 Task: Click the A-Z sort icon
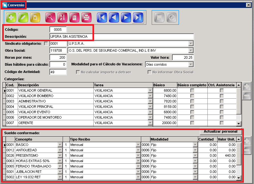pyautogui.click(x=62, y=17)
